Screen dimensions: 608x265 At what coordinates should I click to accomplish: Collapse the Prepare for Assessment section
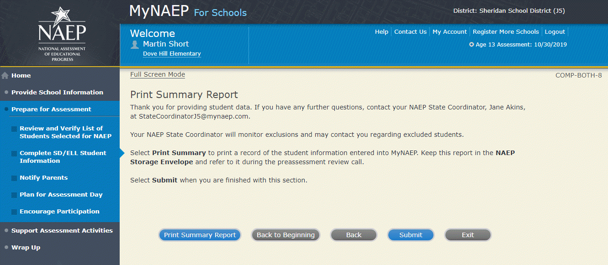[x=51, y=109]
